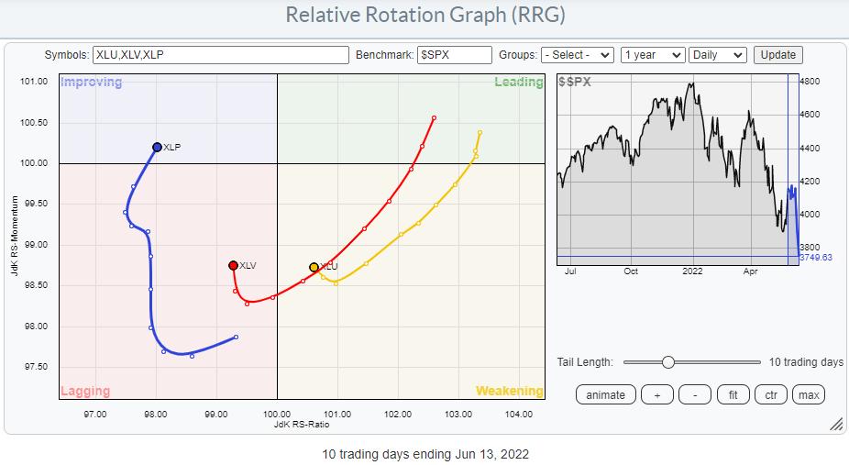Click the Tail Length slider handle

pos(667,362)
